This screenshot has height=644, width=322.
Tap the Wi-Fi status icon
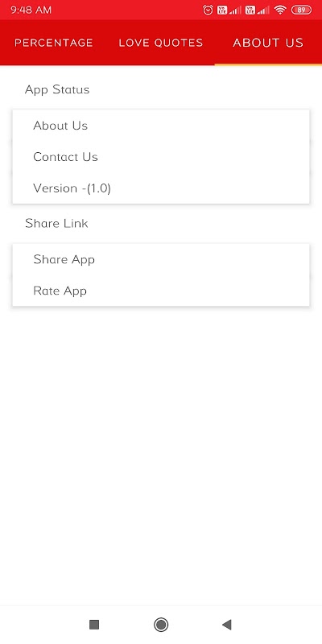point(280,10)
